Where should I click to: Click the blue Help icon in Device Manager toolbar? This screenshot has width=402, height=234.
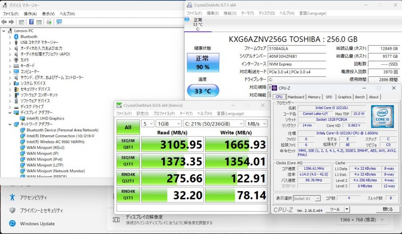31,22
